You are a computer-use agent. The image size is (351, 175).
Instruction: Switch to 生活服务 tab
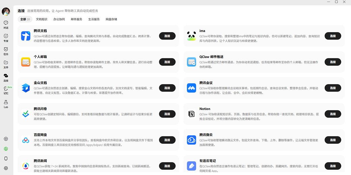pos(94,19)
